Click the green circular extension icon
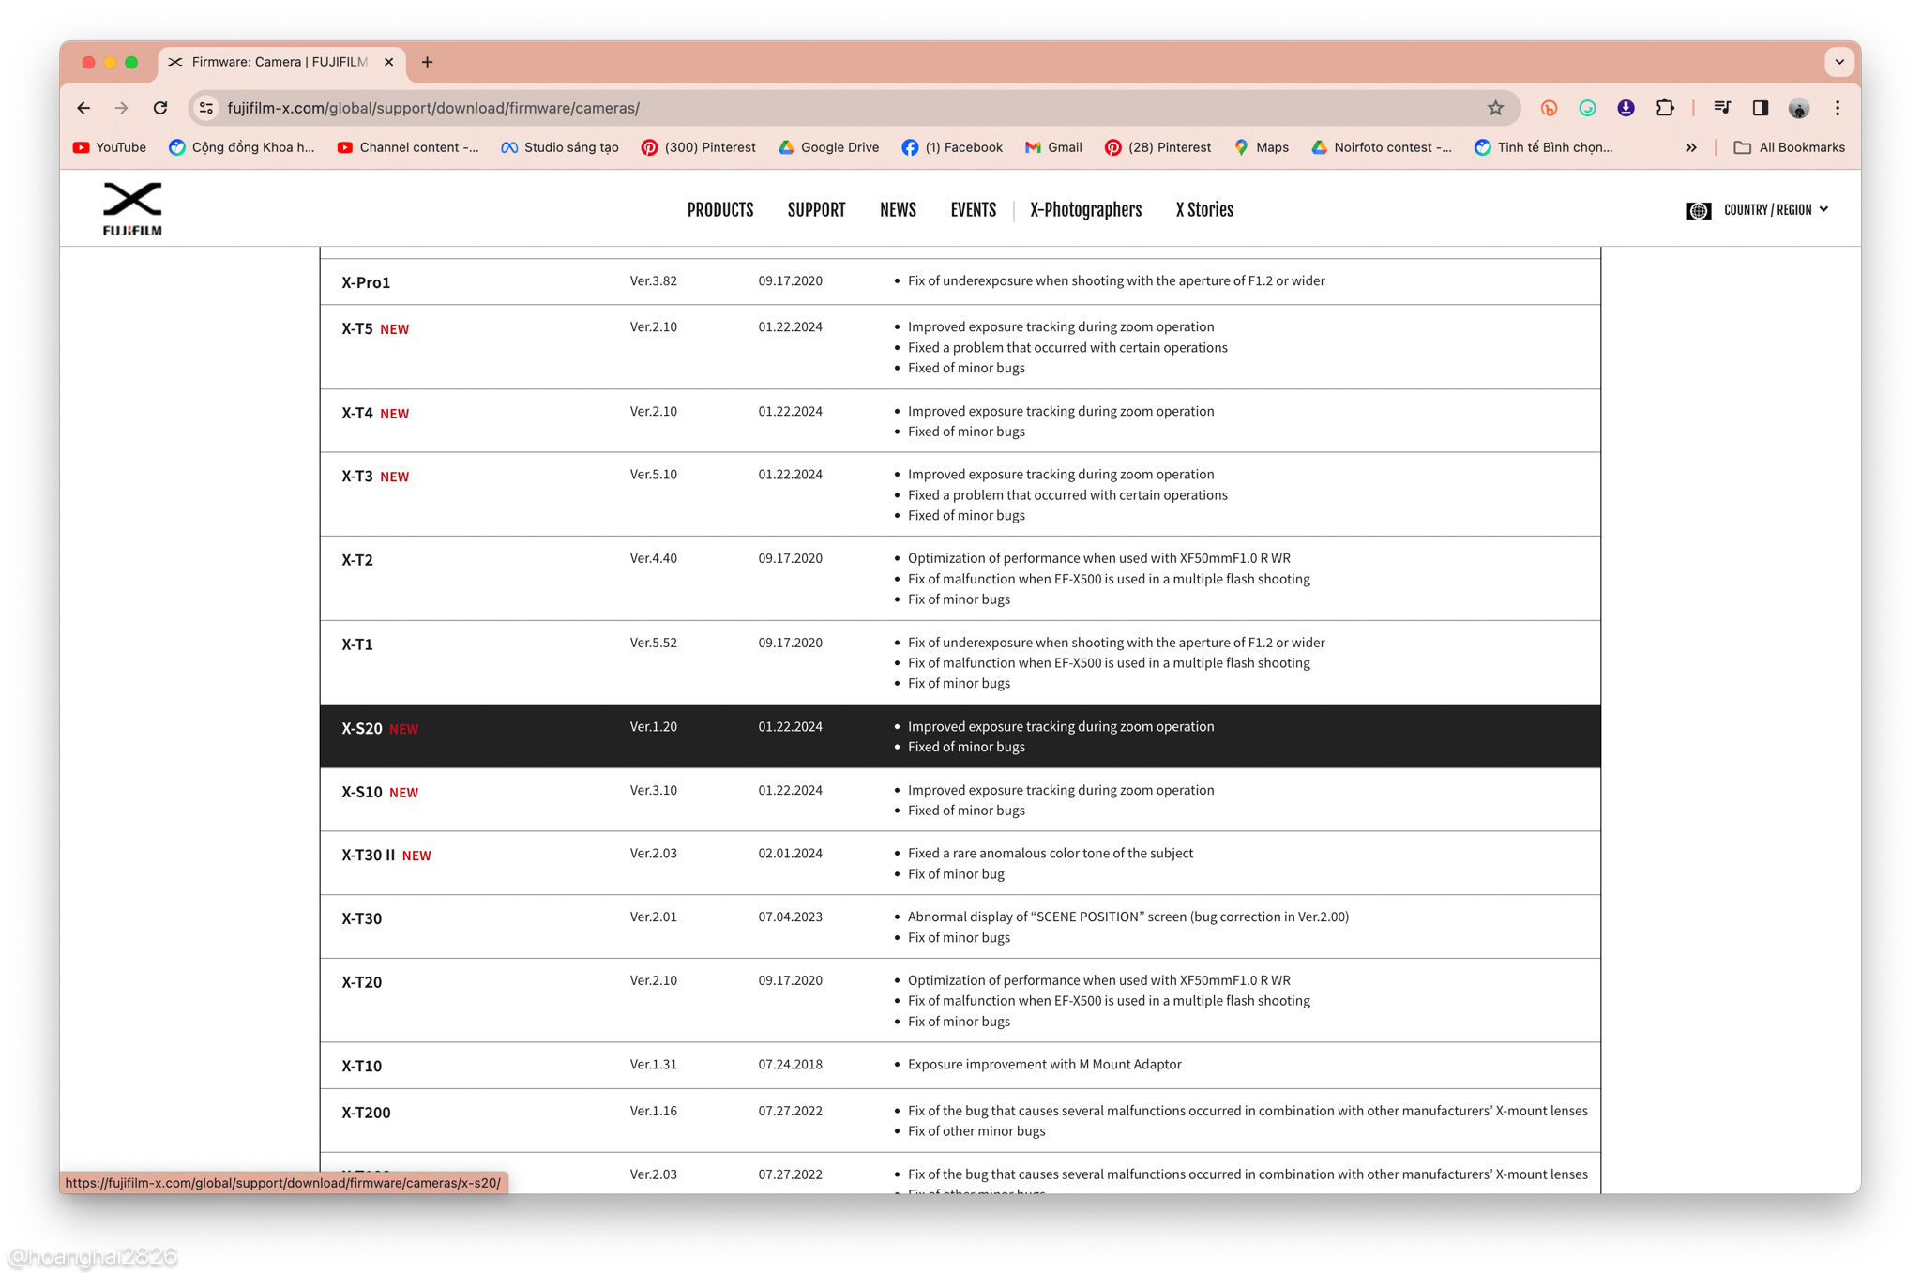The width and height of the screenshot is (1921, 1273). (x=1587, y=108)
